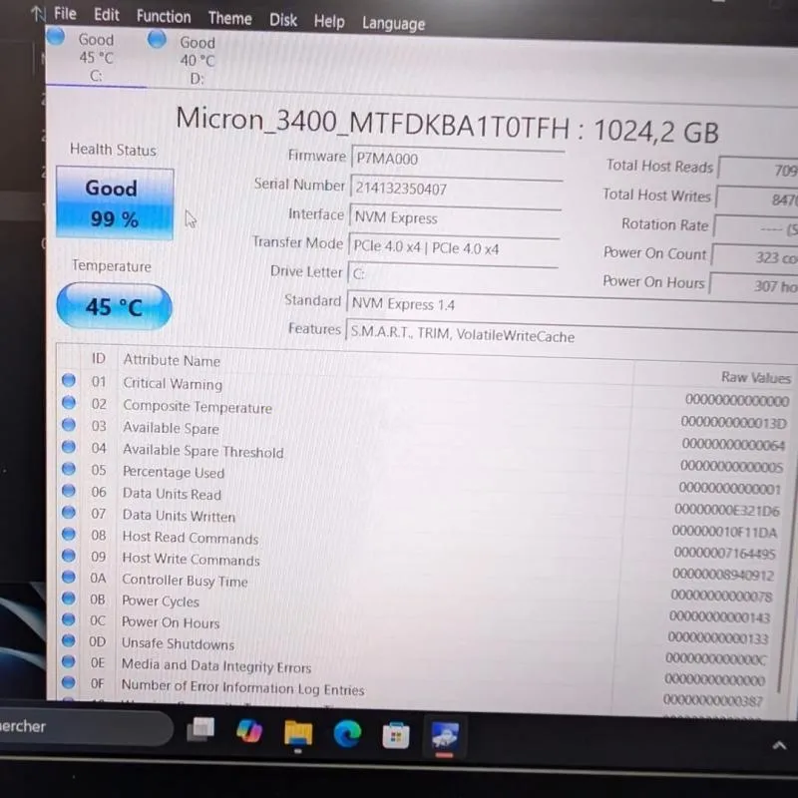Click status icon for Error Information Log Entries row
This screenshot has width=798, height=798.
coord(69,682)
